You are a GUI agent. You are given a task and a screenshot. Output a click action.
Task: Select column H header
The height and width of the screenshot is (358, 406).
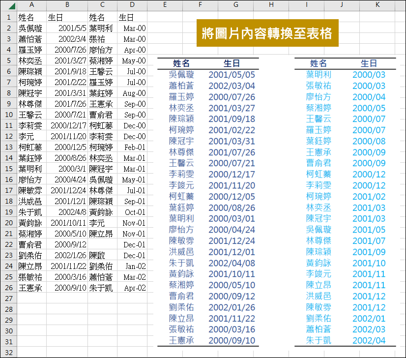click(271, 4)
